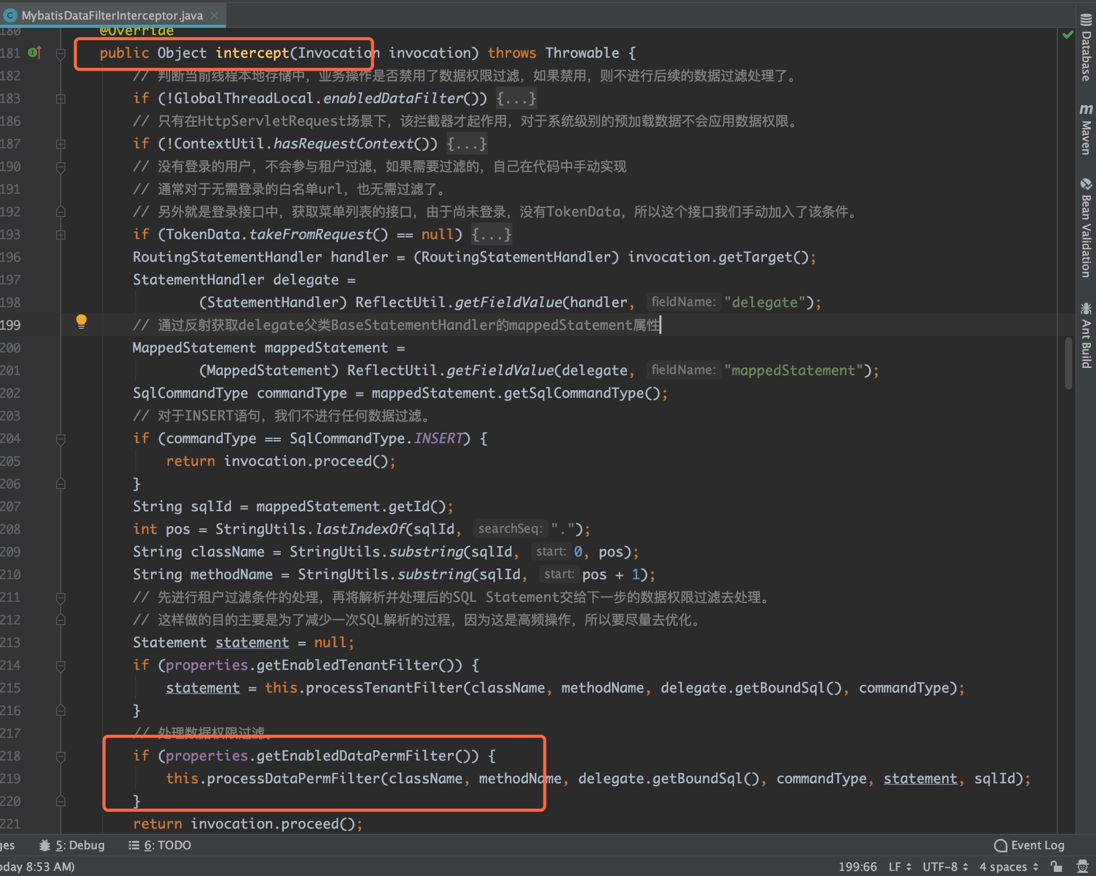1096x876 pixels.
Task: Click getFieldValue call on line 198
Action: pos(508,302)
